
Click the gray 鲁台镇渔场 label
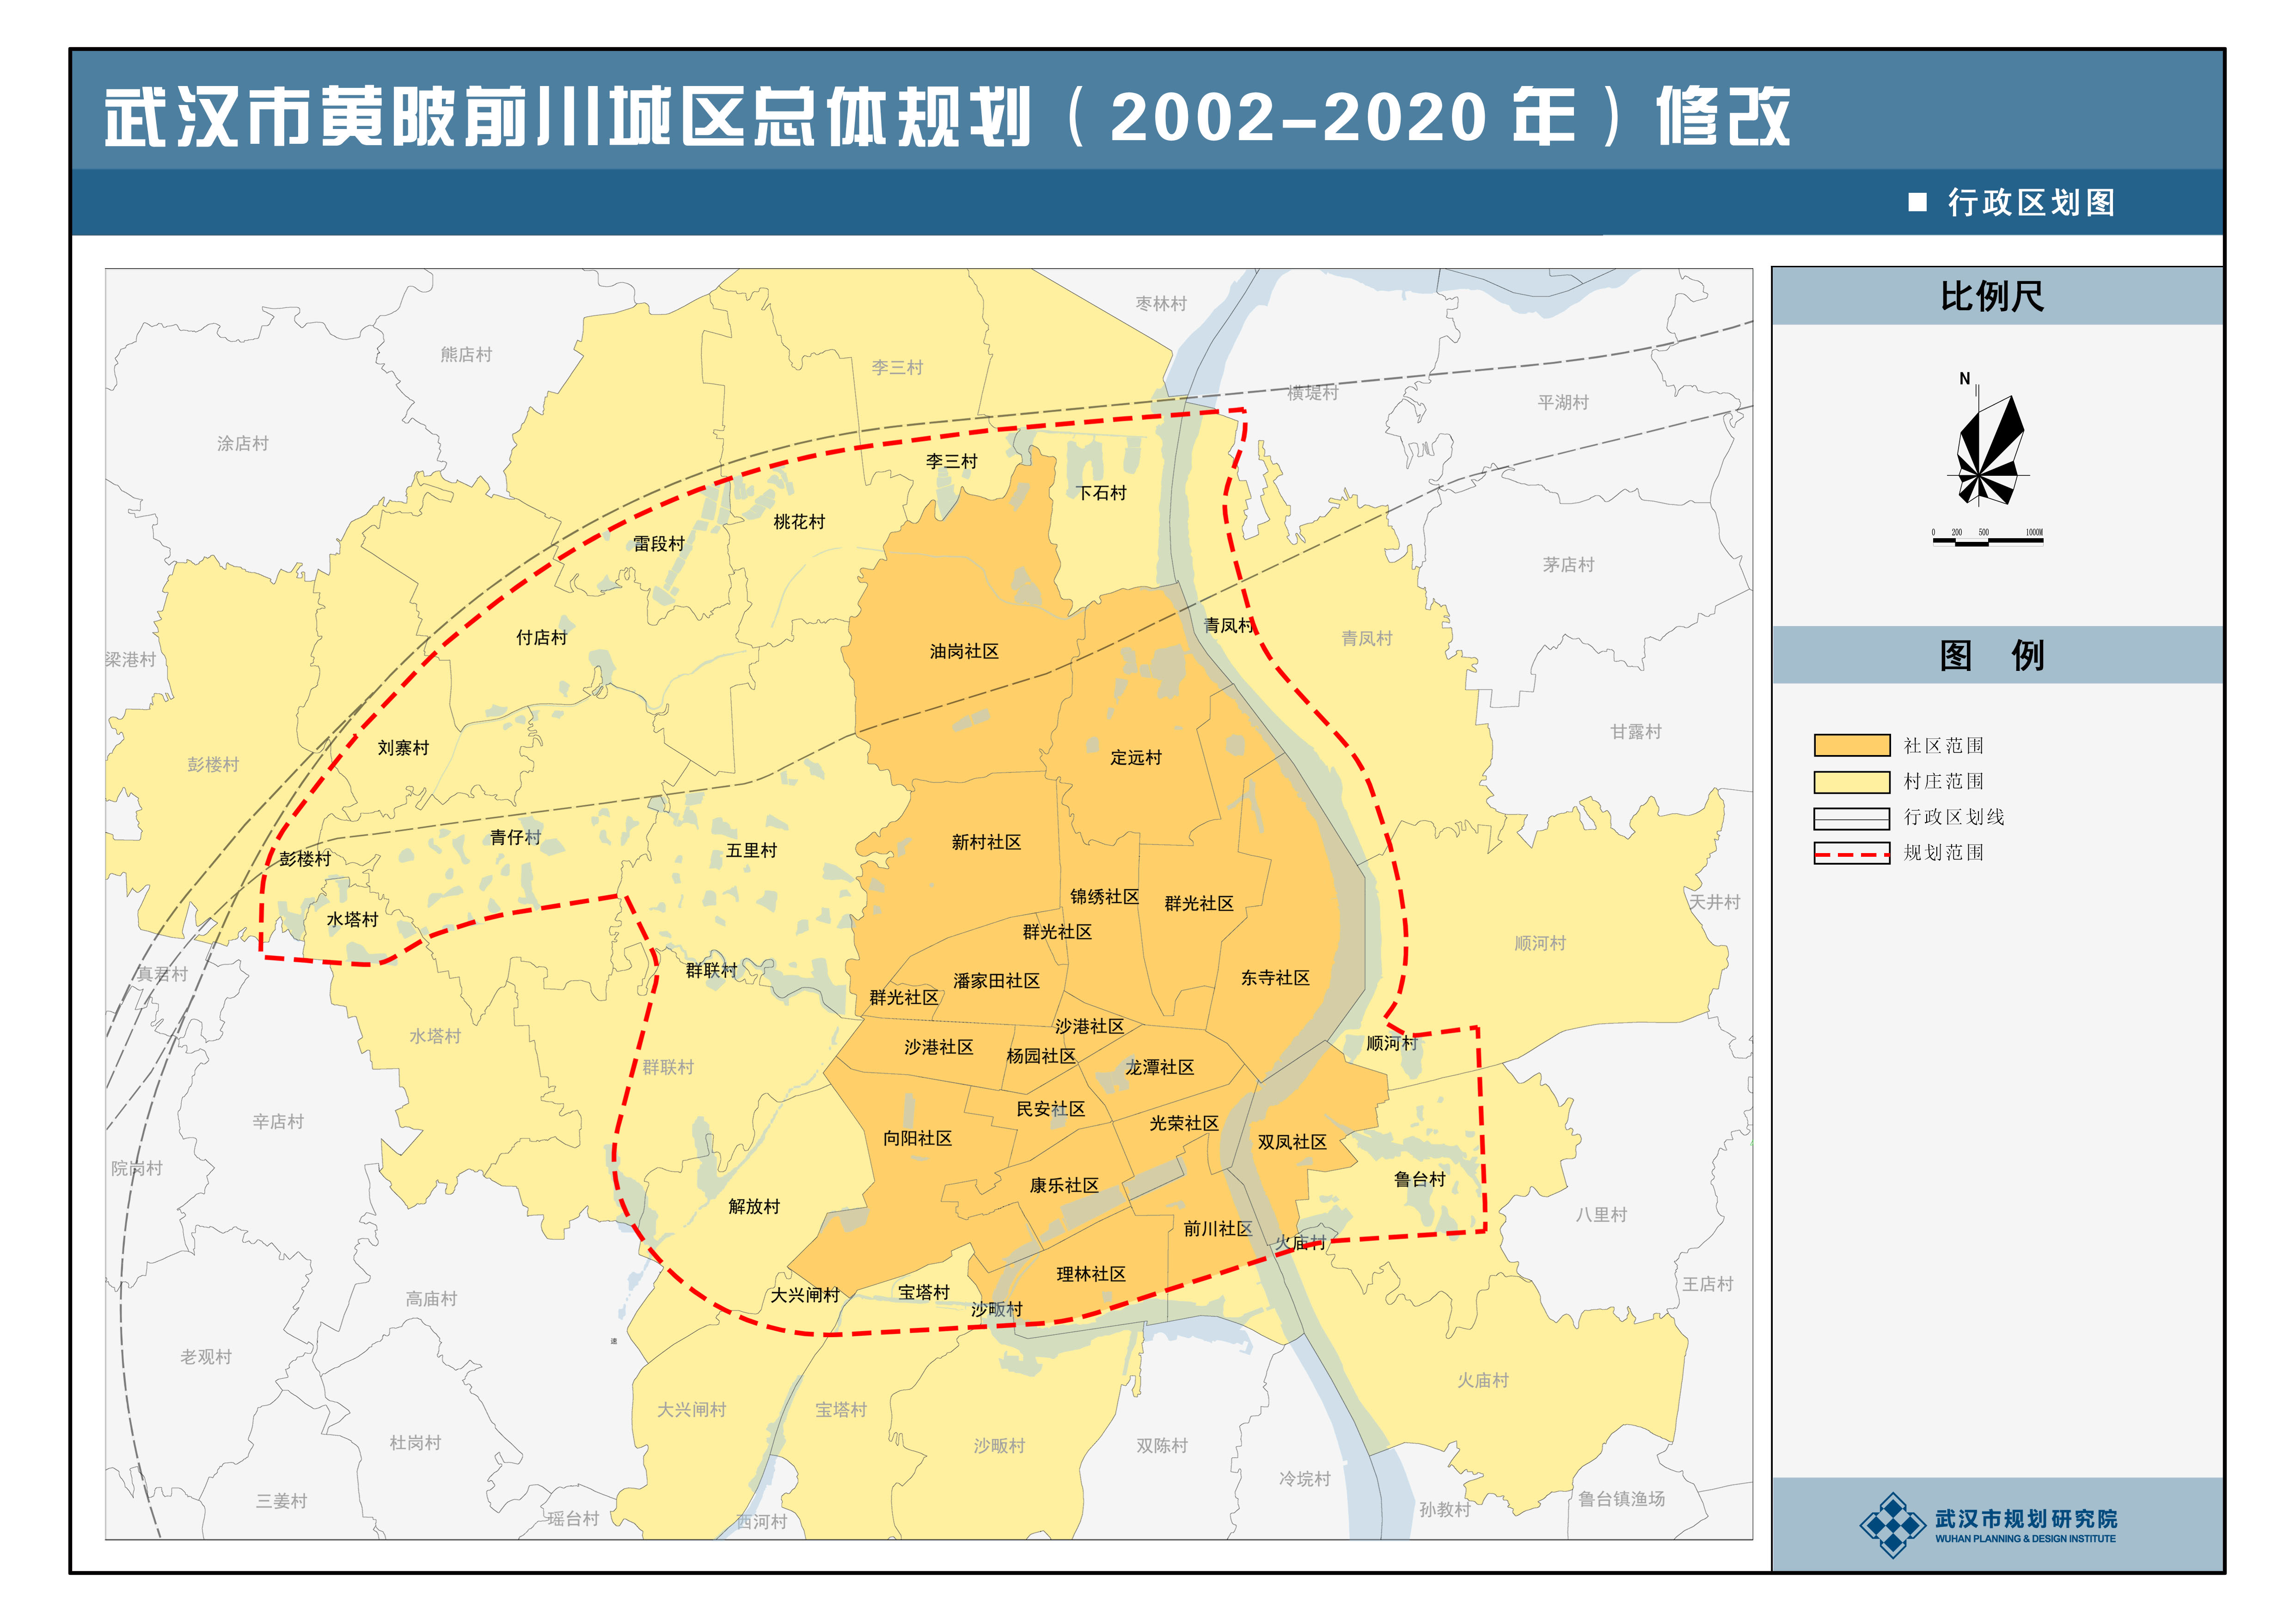1621,1498
